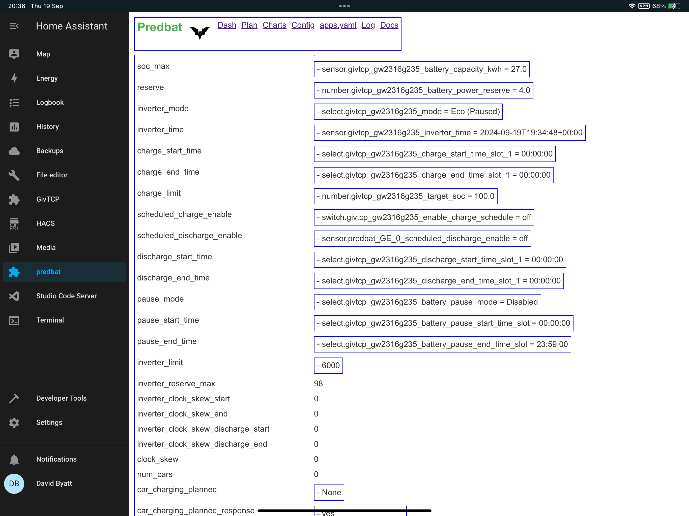This screenshot has width=689, height=516.
Task: Tap the battery charging icon
Action: pos(674,6)
